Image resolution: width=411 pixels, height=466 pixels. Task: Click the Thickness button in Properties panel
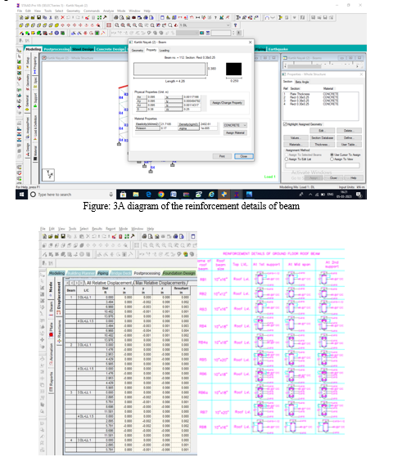click(x=322, y=145)
